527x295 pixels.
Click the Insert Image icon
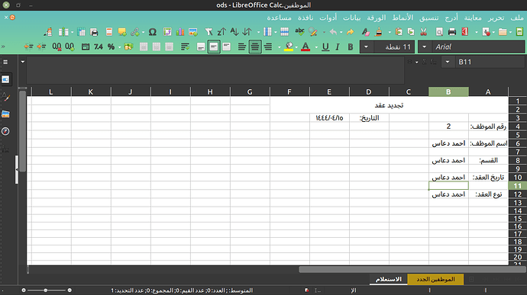pyautogui.click(x=193, y=32)
